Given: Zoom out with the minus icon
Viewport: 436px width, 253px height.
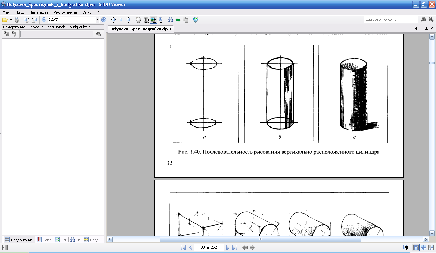Looking at the screenshot, I should 44,20.
